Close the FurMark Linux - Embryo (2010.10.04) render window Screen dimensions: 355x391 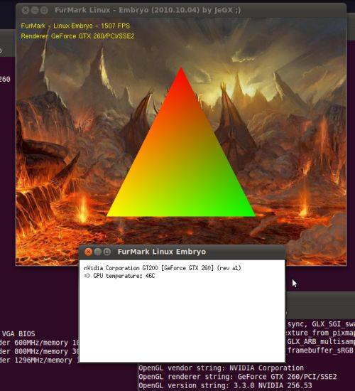click(26, 10)
